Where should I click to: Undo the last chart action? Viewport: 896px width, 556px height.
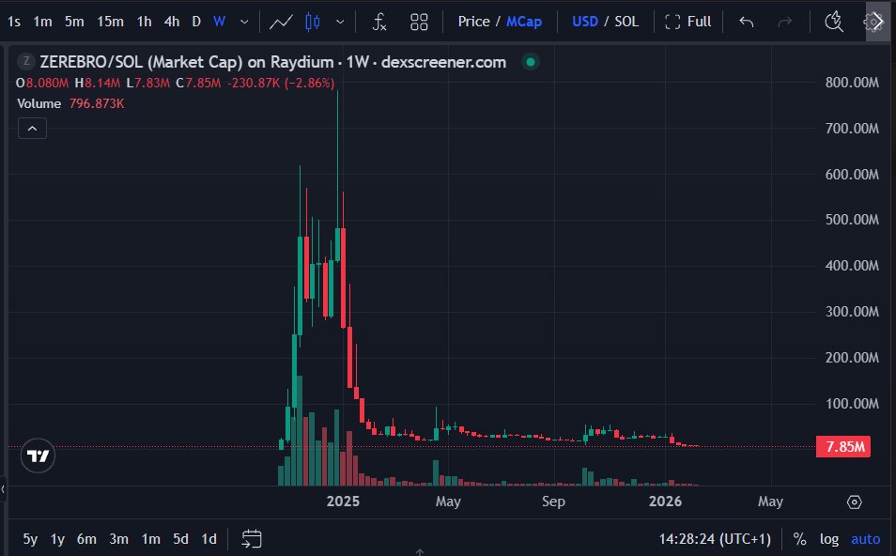click(x=747, y=22)
